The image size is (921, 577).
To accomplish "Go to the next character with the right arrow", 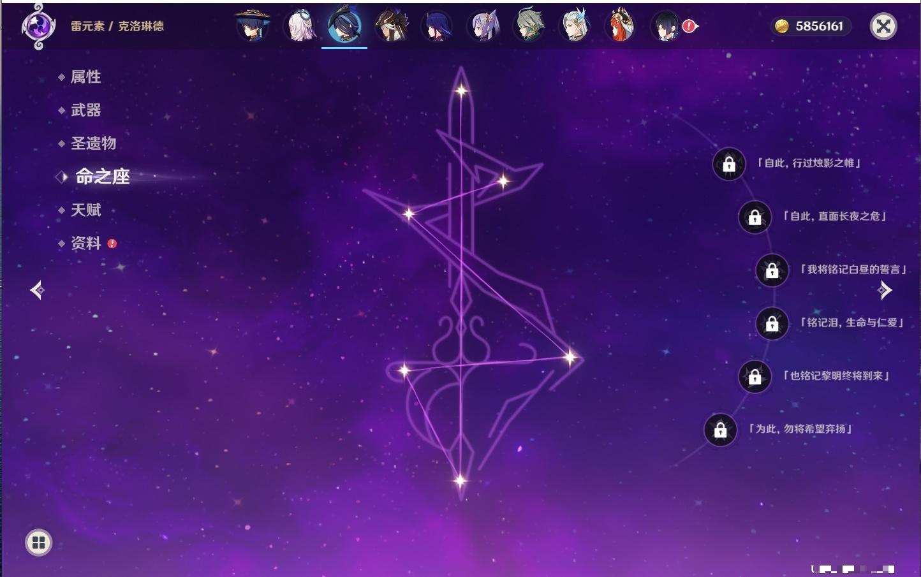I will pyautogui.click(x=885, y=290).
